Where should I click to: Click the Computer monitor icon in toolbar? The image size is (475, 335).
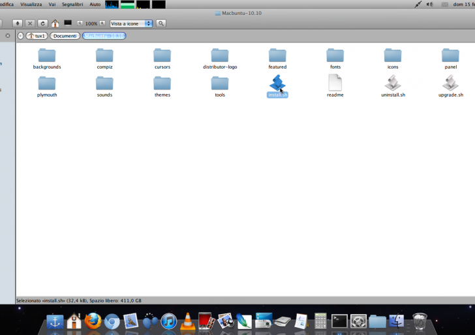pos(67,23)
